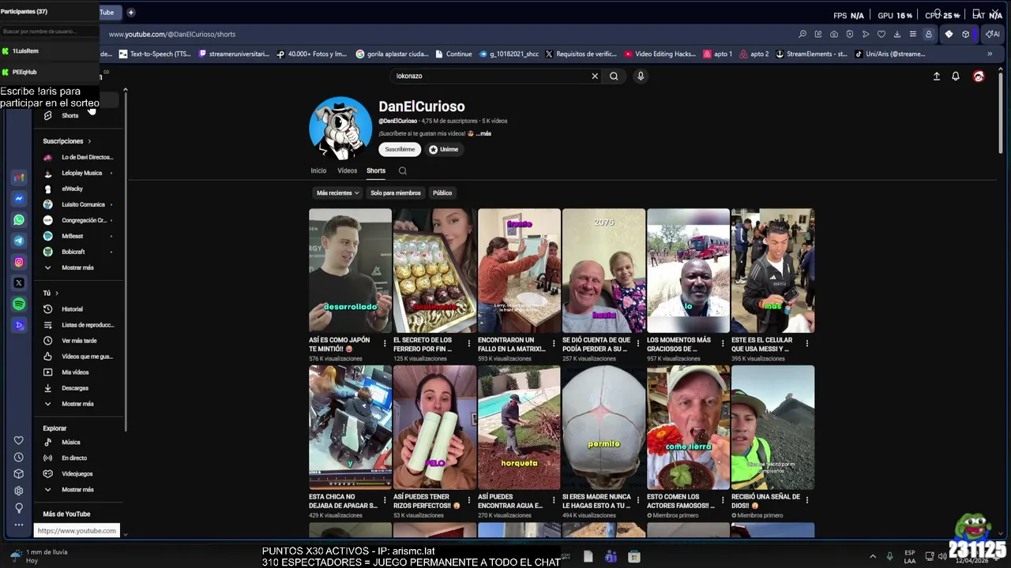Show hidden bookmarks with the » chevron
The width and height of the screenshot is (1011, 568).
[990, 54]
